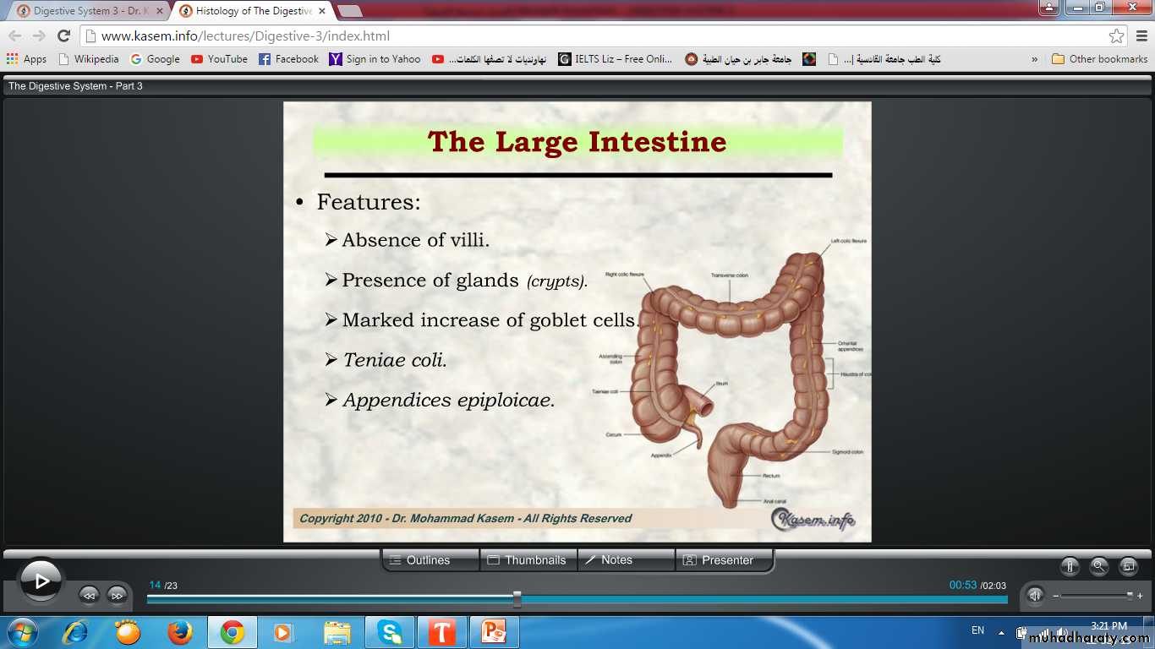
Task: Click the volume slider handle
Action: (1130, 595)
